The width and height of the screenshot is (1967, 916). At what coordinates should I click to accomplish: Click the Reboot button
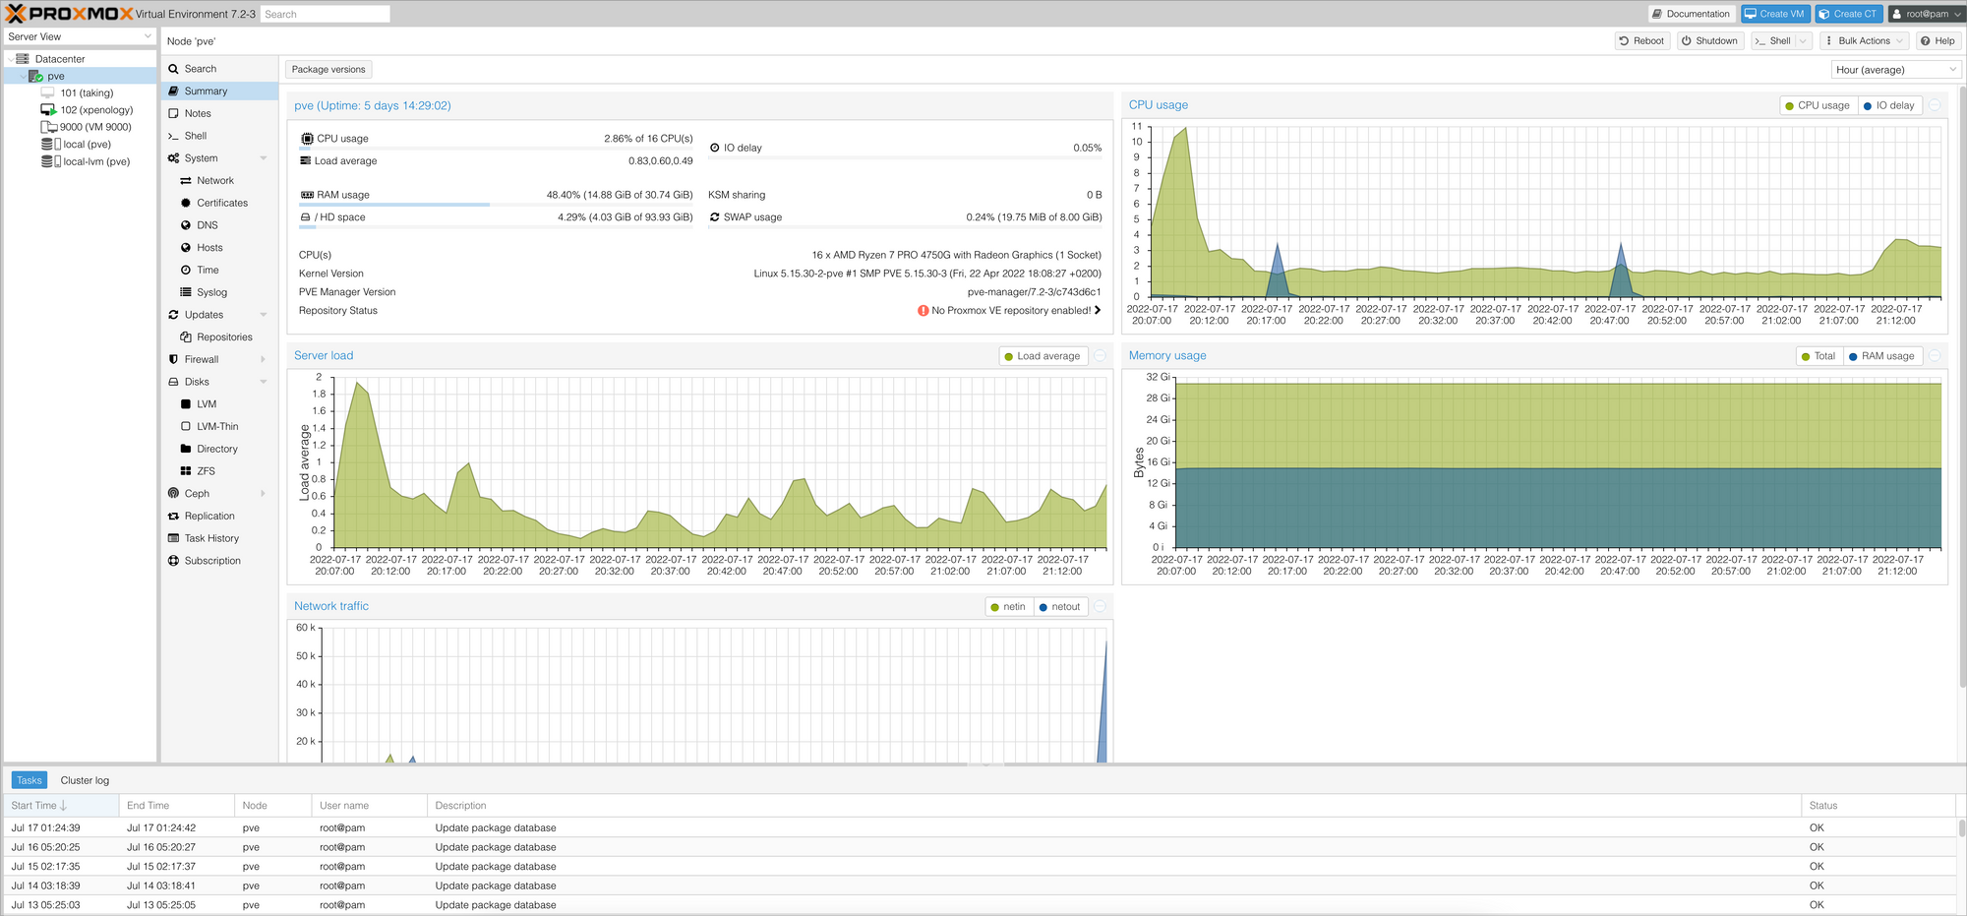(1642, 41)
